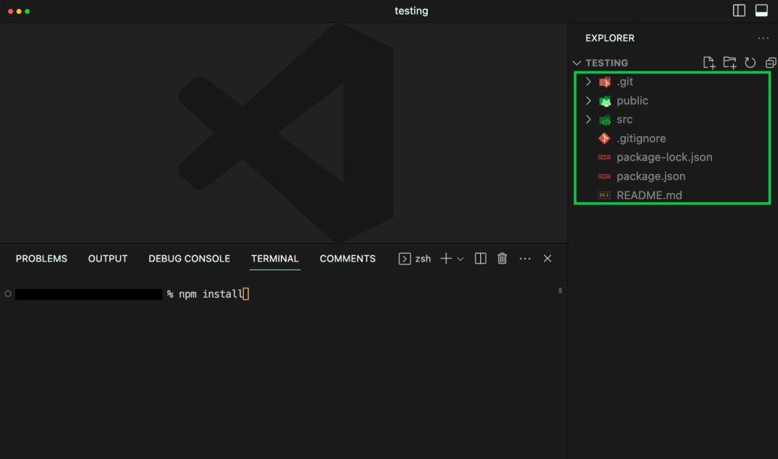778x459 pixels.
Task: Switch to the Problems tab
Action: [41, 258]
